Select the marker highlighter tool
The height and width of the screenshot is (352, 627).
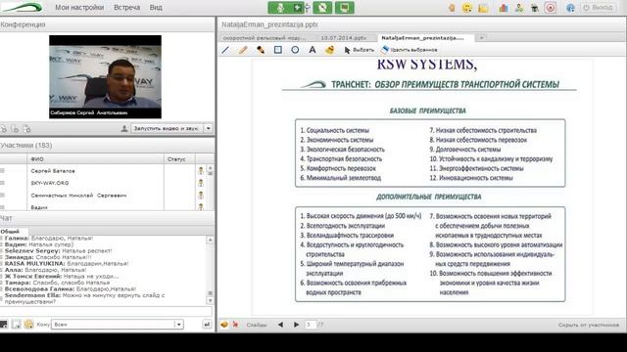(x=261, y=50)
